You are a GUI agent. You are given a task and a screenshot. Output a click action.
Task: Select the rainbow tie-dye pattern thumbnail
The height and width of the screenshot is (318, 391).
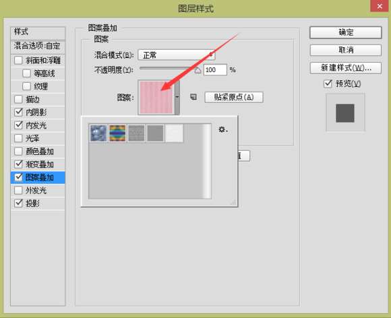[x=117, y=133]
